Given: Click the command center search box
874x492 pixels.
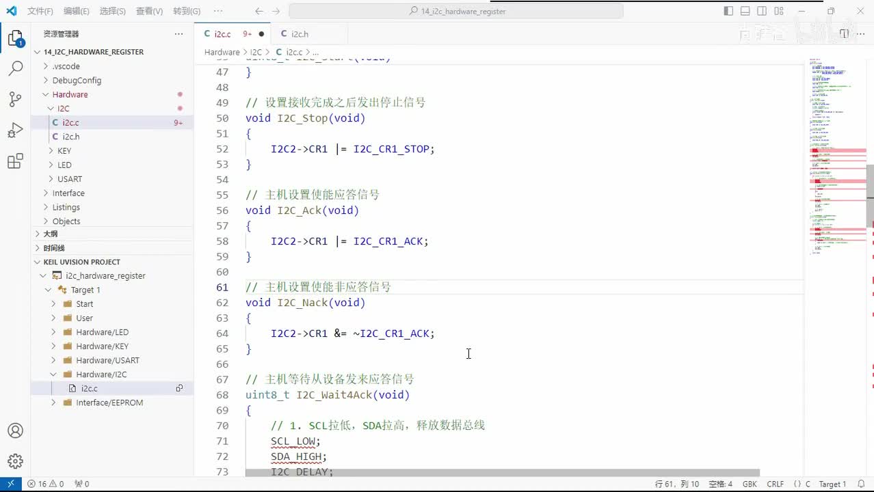Looking at the screenshot, I should coord(456,11).
